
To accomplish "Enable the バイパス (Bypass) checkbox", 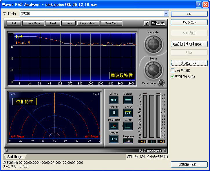I will click(x=173, y=71).
